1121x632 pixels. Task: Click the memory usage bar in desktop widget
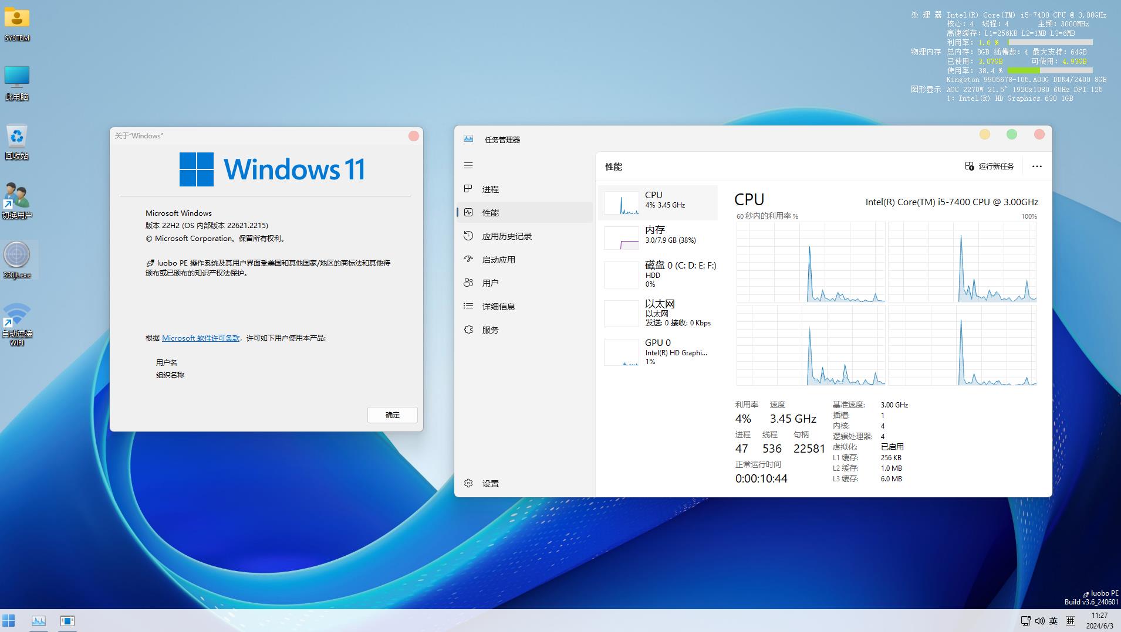coord(1050,70)
